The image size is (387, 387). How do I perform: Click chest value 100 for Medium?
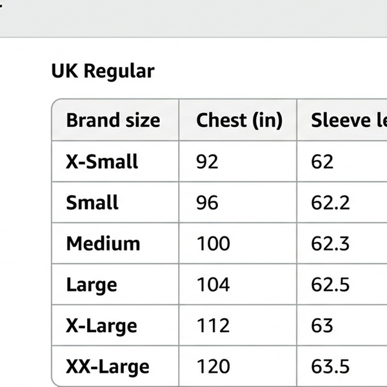tap(213, 244)
